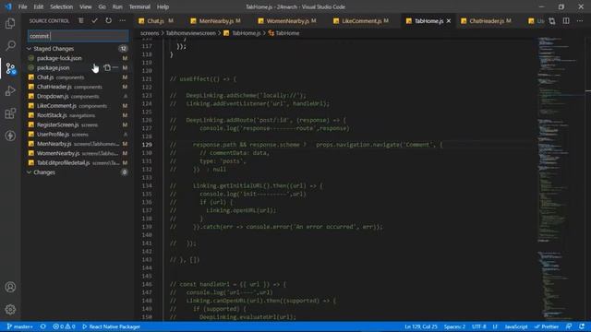This screenshot has height=332, width=591.
Task: Open the Go menu
Action: [103, 6]
